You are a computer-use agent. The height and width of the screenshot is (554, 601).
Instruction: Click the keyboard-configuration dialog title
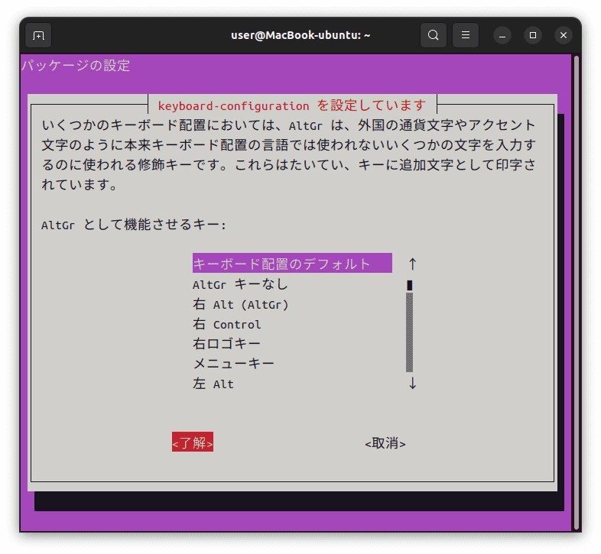pos(291,105)
